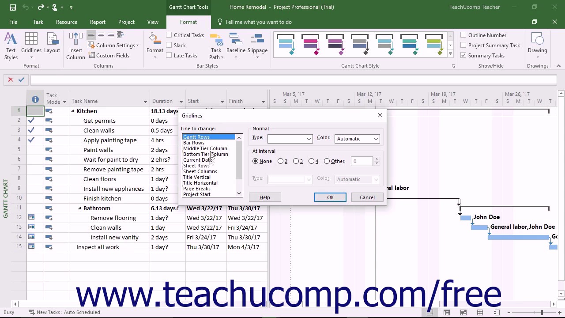Uncheck Summary Tasks checkbox
This screenshot has height=318, width=565.
pos(463,55)
